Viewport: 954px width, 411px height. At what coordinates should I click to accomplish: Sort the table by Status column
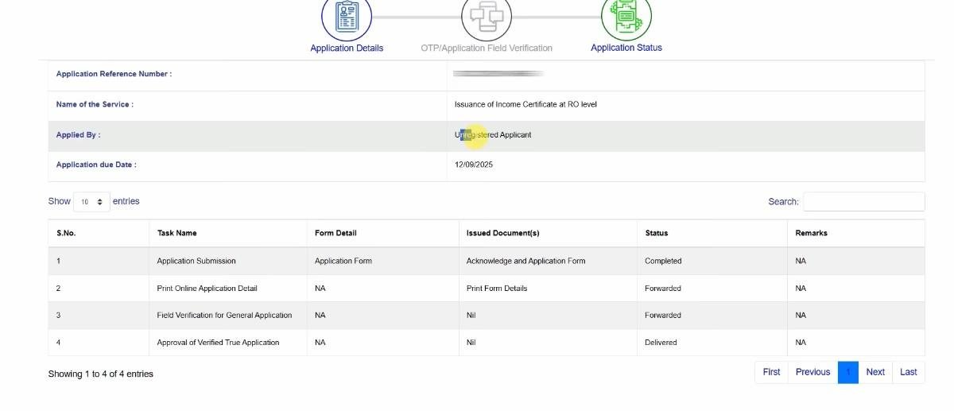[657, 233]
